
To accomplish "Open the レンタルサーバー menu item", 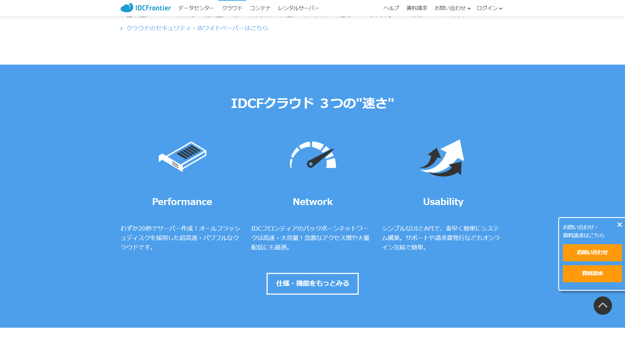I will point(298,8).
